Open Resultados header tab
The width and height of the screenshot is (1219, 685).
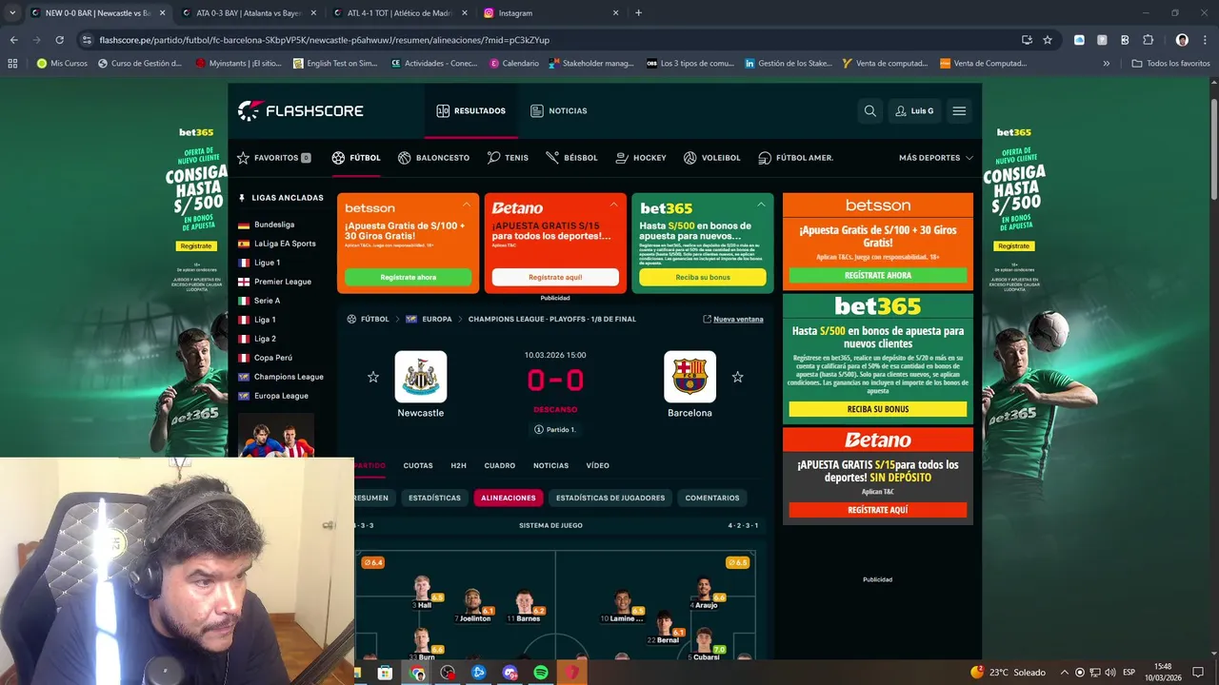[x=470, y=111]
